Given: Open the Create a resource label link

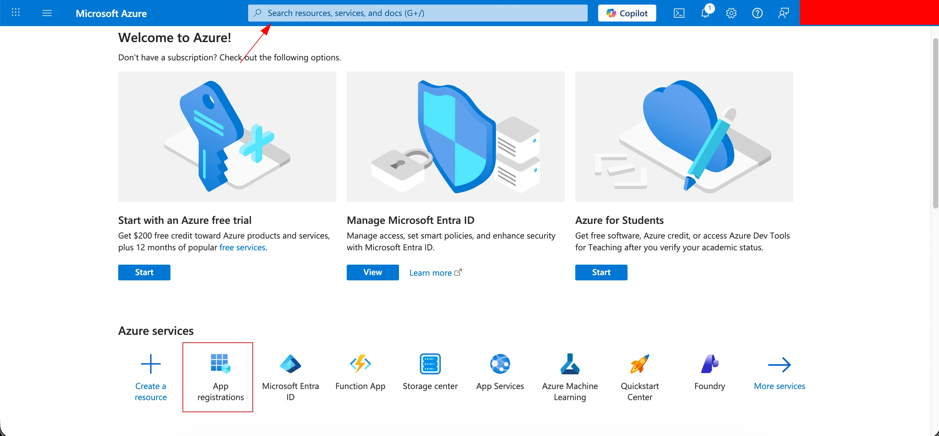Looking at the screenshot, I should tap(151, 392).
